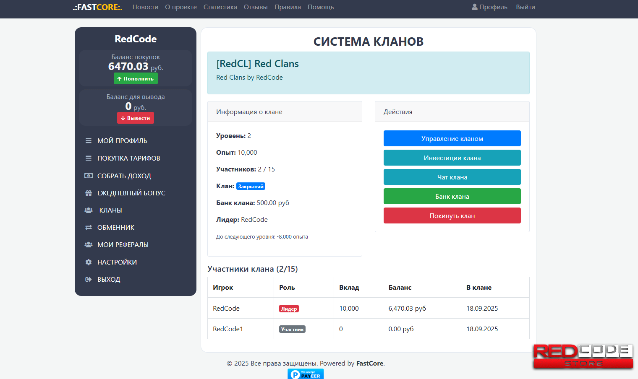This screenshot has height=379, width=638.
Task: Click the gear icon beside Настройки
Action: [89, 262]
